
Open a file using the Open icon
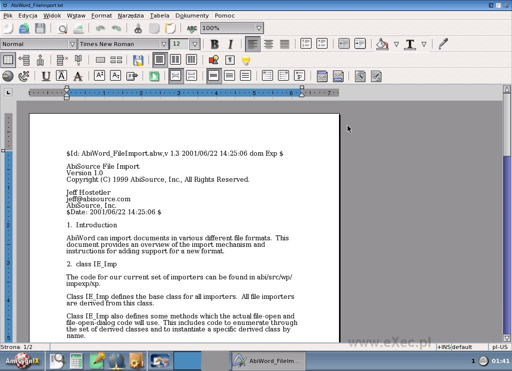(24, 29)
